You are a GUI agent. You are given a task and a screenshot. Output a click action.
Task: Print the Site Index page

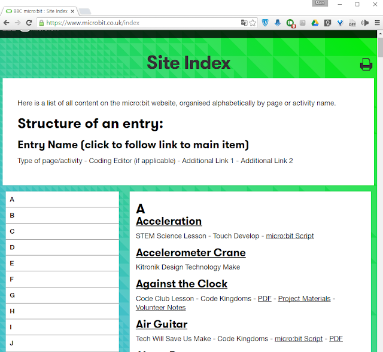click(x=366, y=65)
